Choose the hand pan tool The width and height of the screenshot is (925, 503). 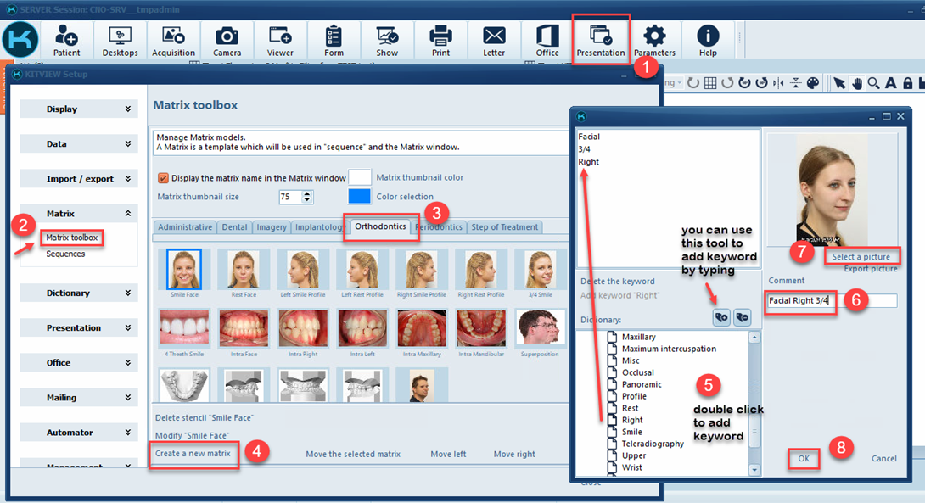pos(857,83)
